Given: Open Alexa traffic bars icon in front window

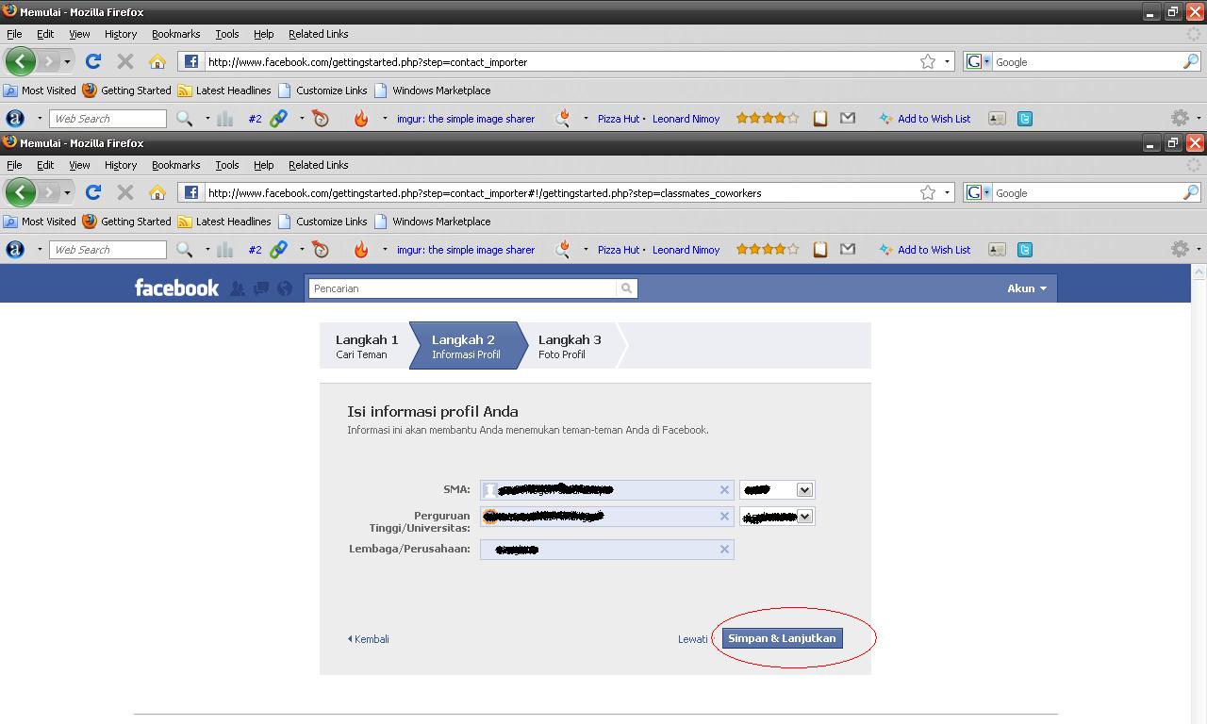Looking at the screenshot, I should coord(224,250).
